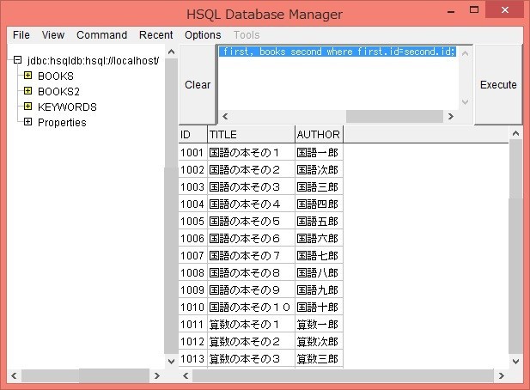Click the Execute button
Image resolution: width=530 pixels, height=390 pixels.
[498, 84]
